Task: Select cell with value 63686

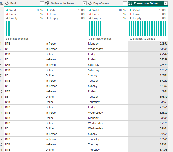Action: tap(148, 49)
